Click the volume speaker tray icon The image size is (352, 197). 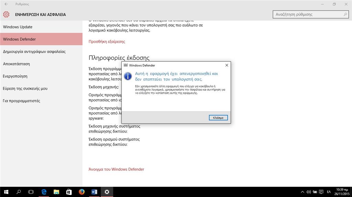(x=309, y=192)
